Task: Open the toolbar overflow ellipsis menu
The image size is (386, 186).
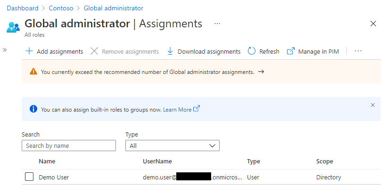Action: tap(358, 51)
